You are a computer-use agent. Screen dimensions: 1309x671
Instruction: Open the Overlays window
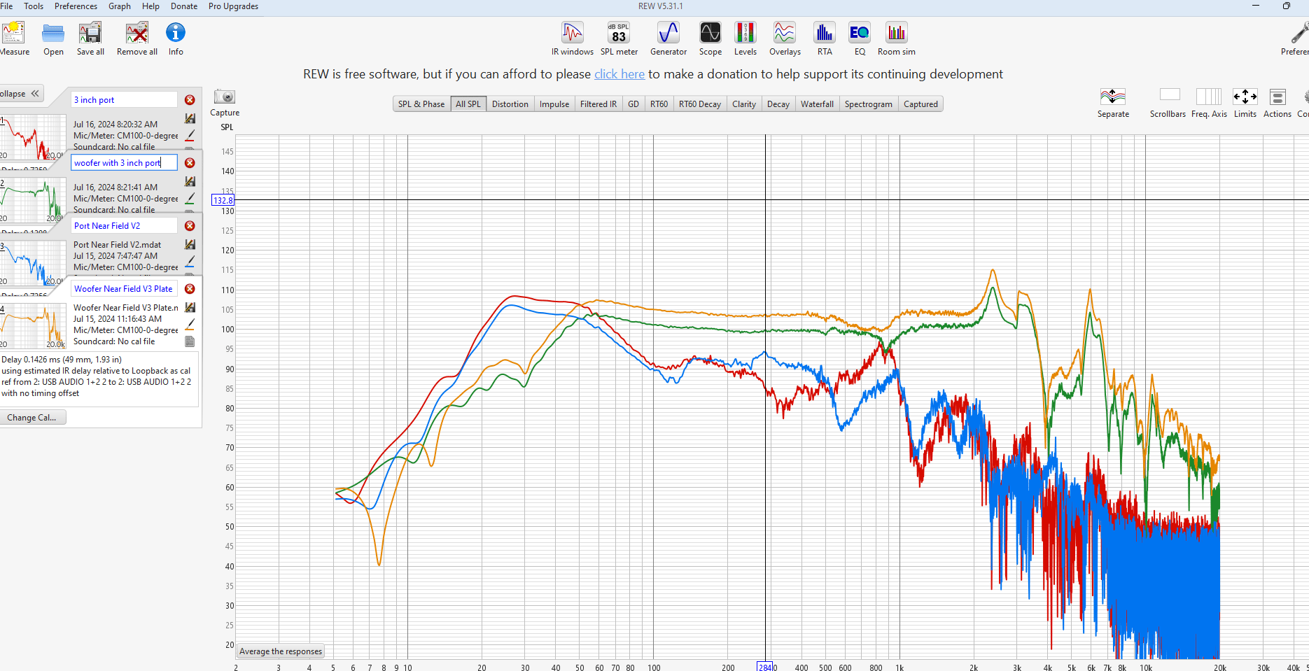[785, 33]
